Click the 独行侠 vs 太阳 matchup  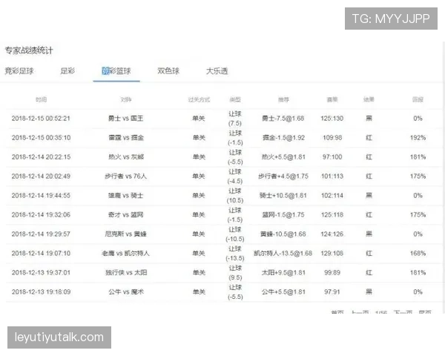coord(126,272)
